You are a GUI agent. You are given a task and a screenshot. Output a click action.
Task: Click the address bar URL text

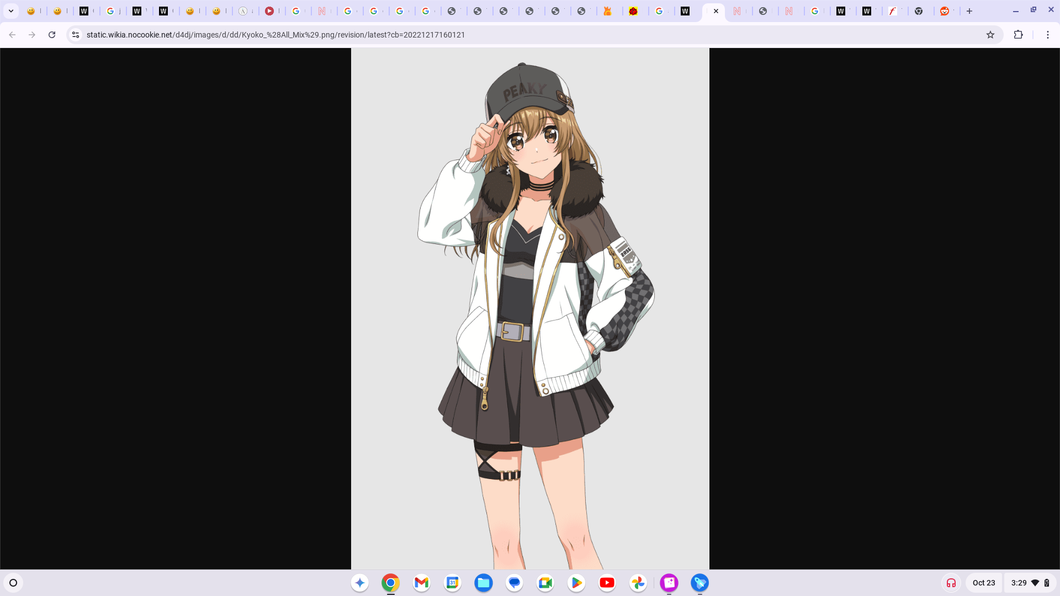[x=275, y=35]
